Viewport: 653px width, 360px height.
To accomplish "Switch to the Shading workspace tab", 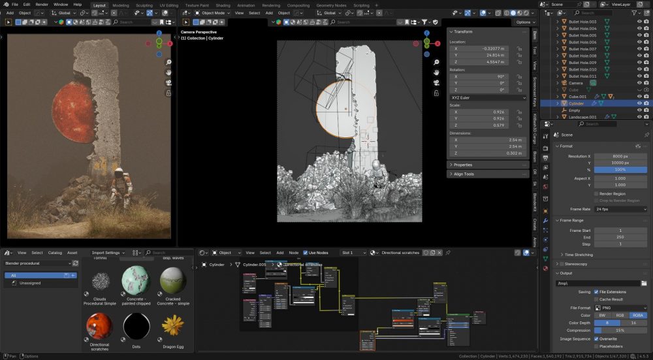I will (223, 5).
